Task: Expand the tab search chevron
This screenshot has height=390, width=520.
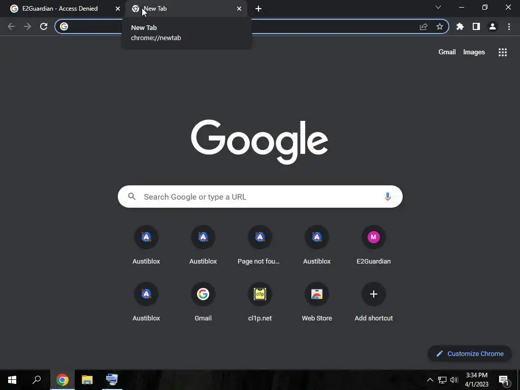Action: click(x=438, y=7)
